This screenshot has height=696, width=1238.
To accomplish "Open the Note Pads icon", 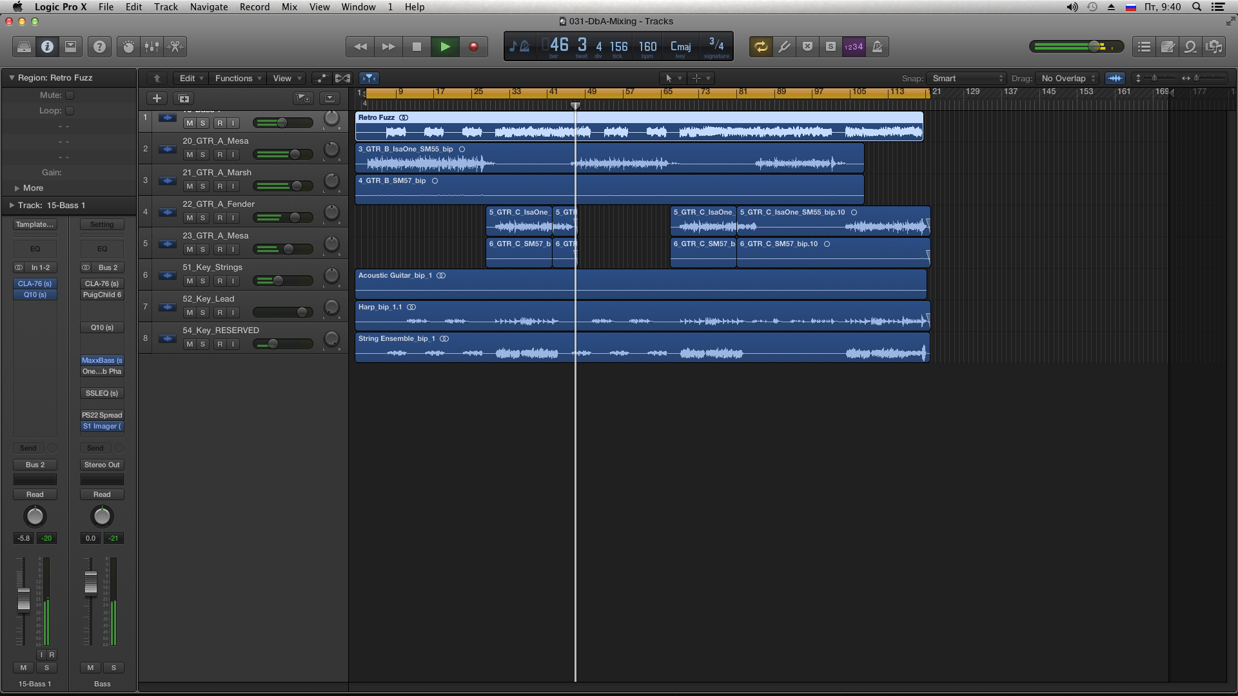I will click(x=1168, y=46).
